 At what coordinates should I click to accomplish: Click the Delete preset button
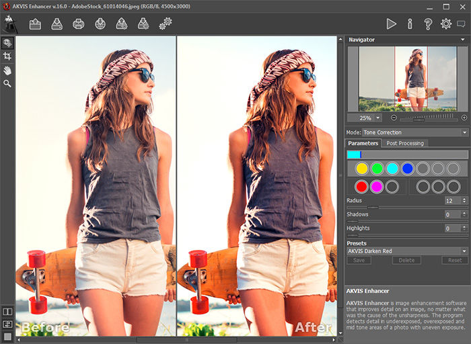pyautogui.click(x=406, y=260)
